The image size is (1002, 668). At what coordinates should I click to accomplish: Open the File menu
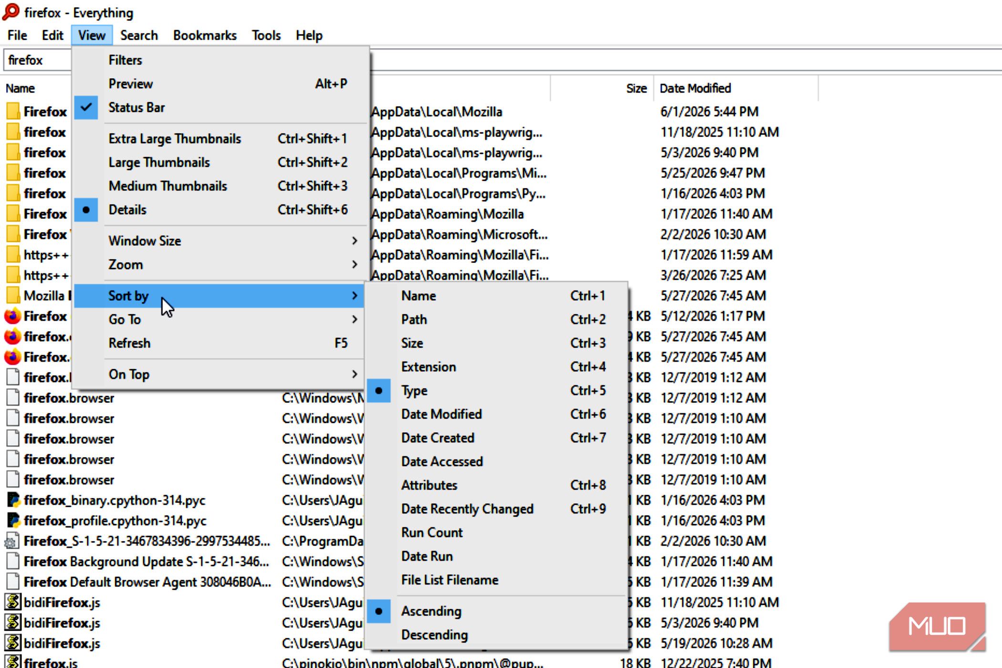[18, 35]
